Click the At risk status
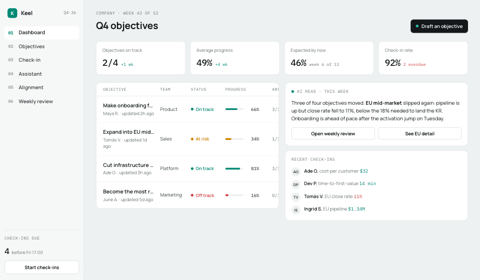 200,139
